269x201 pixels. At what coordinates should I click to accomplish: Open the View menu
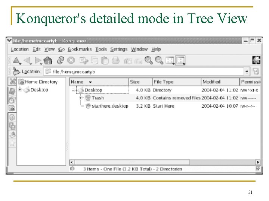pyautogui.click(x=50, y=49)
